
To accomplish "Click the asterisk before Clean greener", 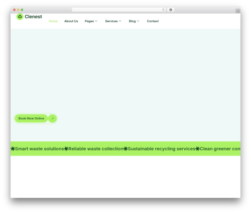I will pyautogui.click(x=198, y=149).
